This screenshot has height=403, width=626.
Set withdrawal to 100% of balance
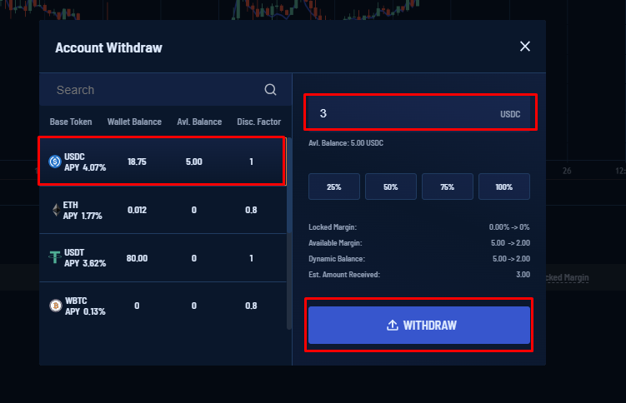(x=503, y=187)
